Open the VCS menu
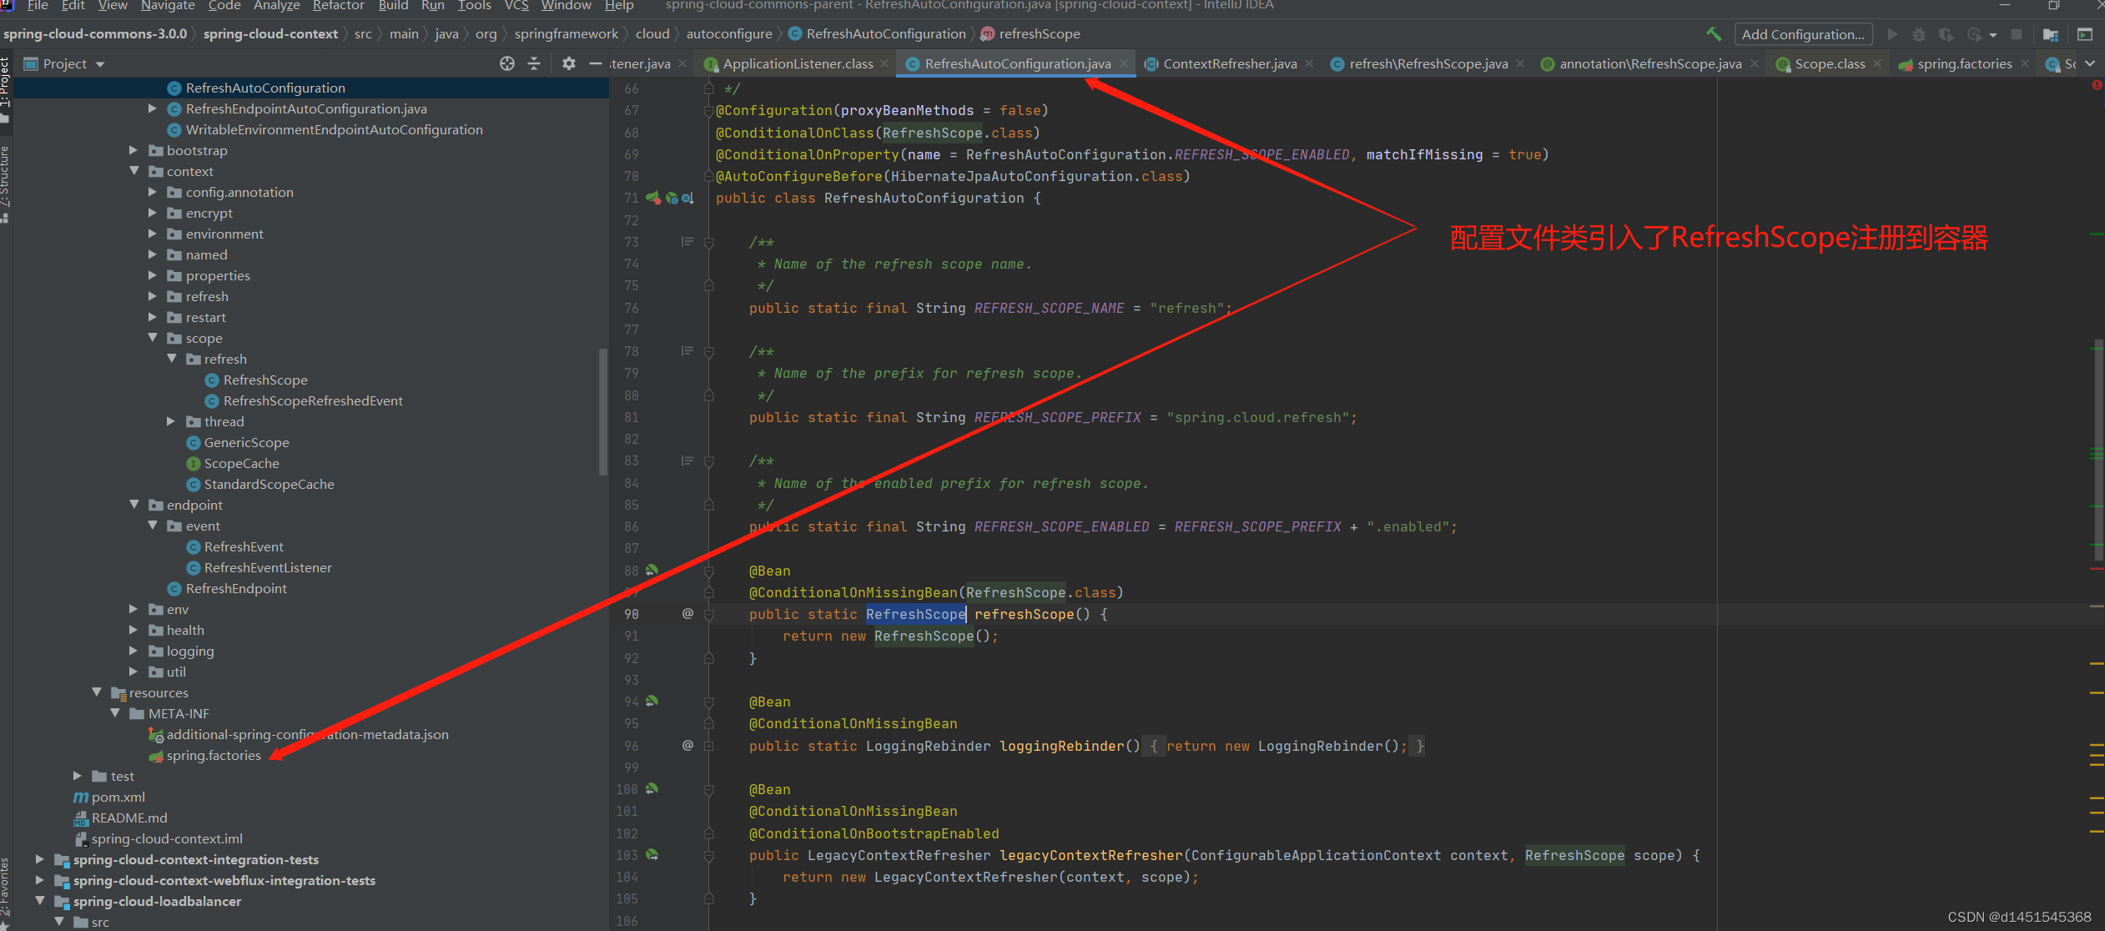The height and width of the screenshot is (931, 2105). 516,6
